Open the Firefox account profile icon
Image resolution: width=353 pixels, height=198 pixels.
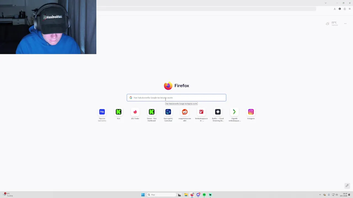340,9
